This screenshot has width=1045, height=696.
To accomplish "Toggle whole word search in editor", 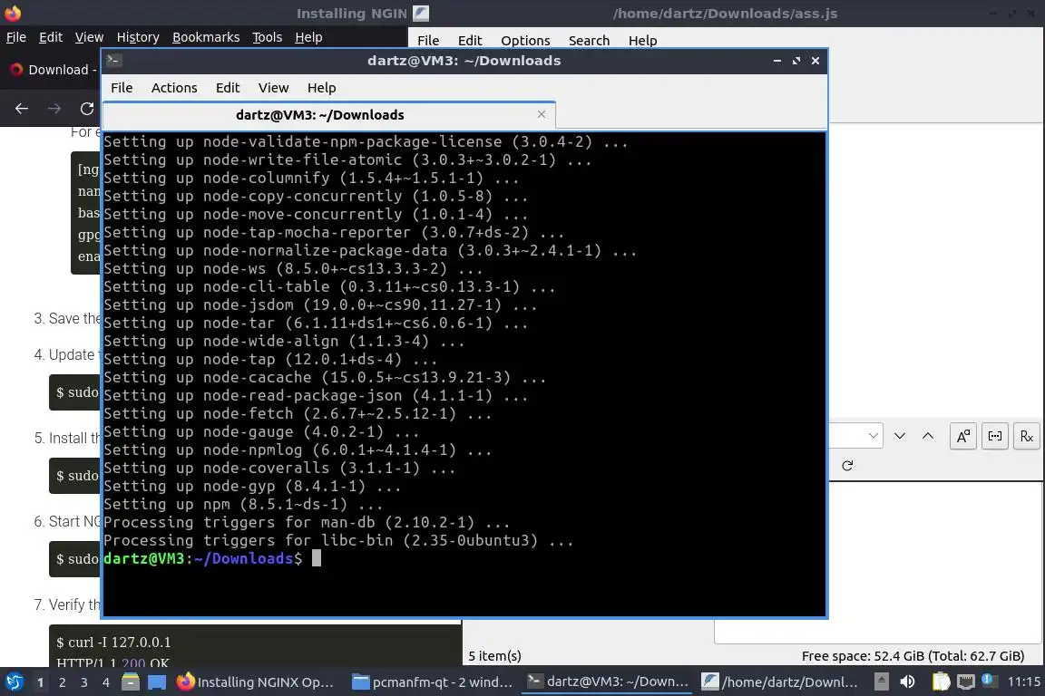I will point(995,436).
